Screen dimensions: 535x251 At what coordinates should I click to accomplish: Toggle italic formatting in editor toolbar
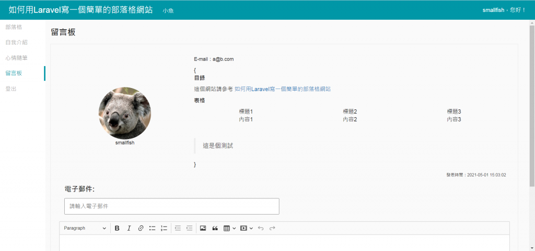coord(129,228)
